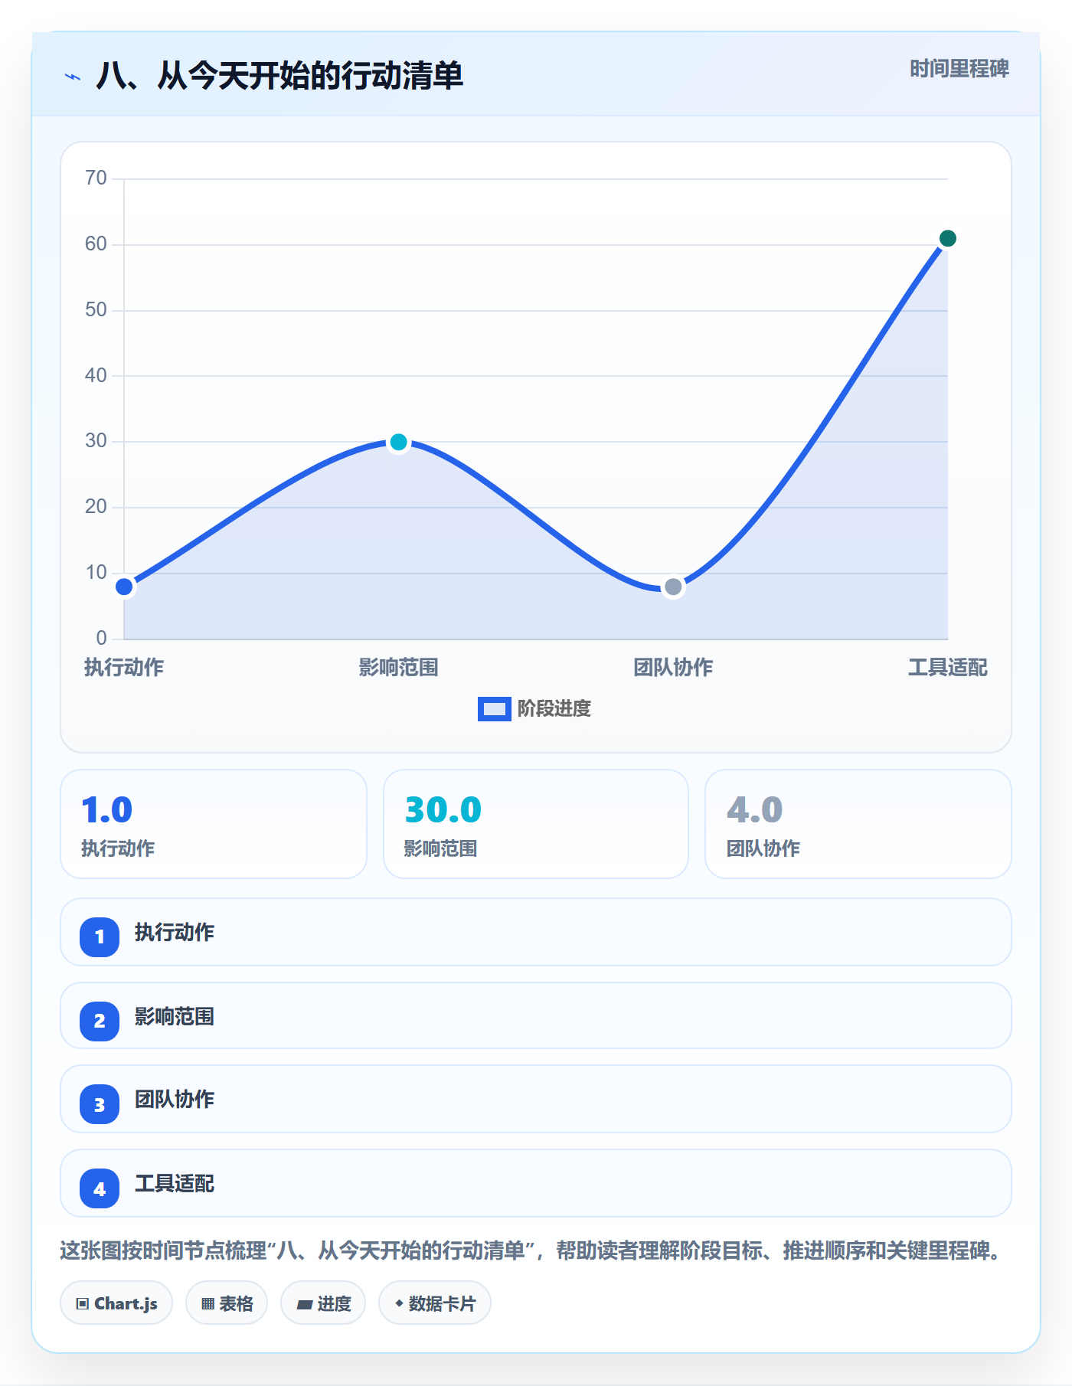Viewport: 1072px width, 1386px height.
Task: Toggle the 阶段进度 legend swatch
Action: (494, 709)
